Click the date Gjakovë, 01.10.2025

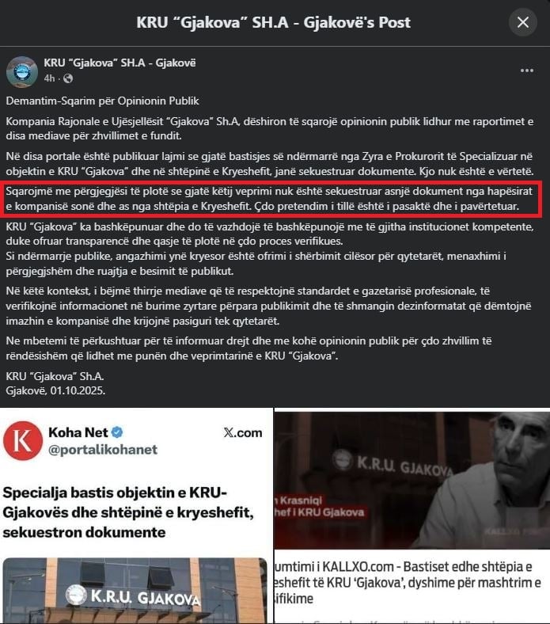[55, 391]
